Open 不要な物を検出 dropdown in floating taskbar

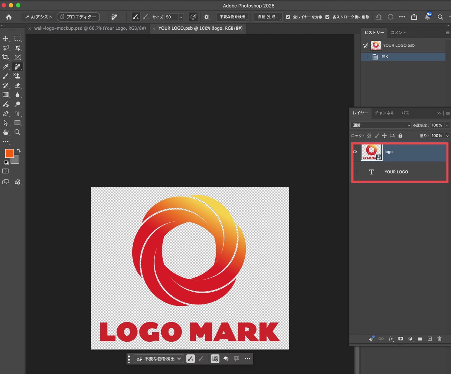pos(159,359)
